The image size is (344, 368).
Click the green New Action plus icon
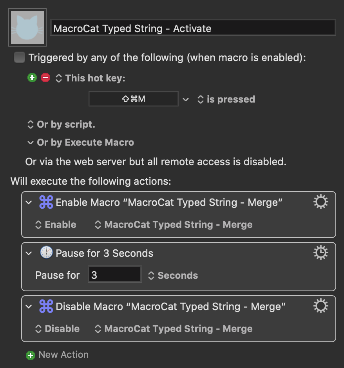click(x=31, y=355)
